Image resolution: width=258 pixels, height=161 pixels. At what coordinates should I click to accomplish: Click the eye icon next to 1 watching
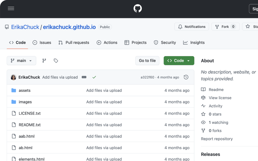tap(203, 122)
